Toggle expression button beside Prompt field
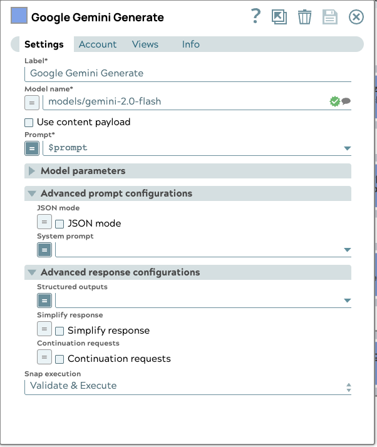This screenshot has width=377, height=447. click(32, 148)
